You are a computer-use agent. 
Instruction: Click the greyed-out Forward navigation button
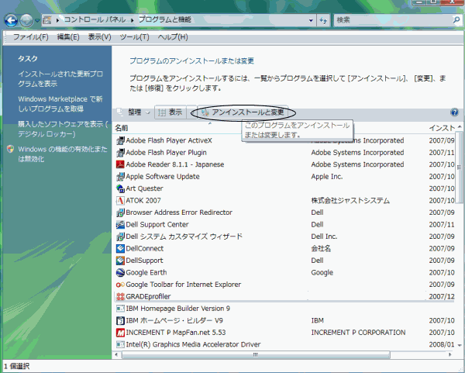click(x=26, y=20)
